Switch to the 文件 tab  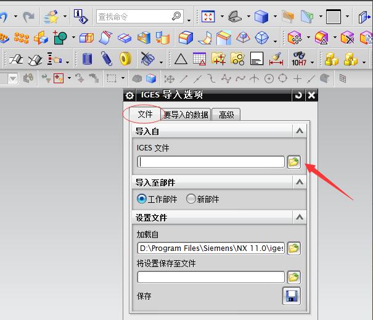145,114
